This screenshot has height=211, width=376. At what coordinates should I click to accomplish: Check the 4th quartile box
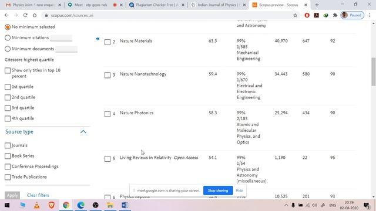(x=8, y=118)
